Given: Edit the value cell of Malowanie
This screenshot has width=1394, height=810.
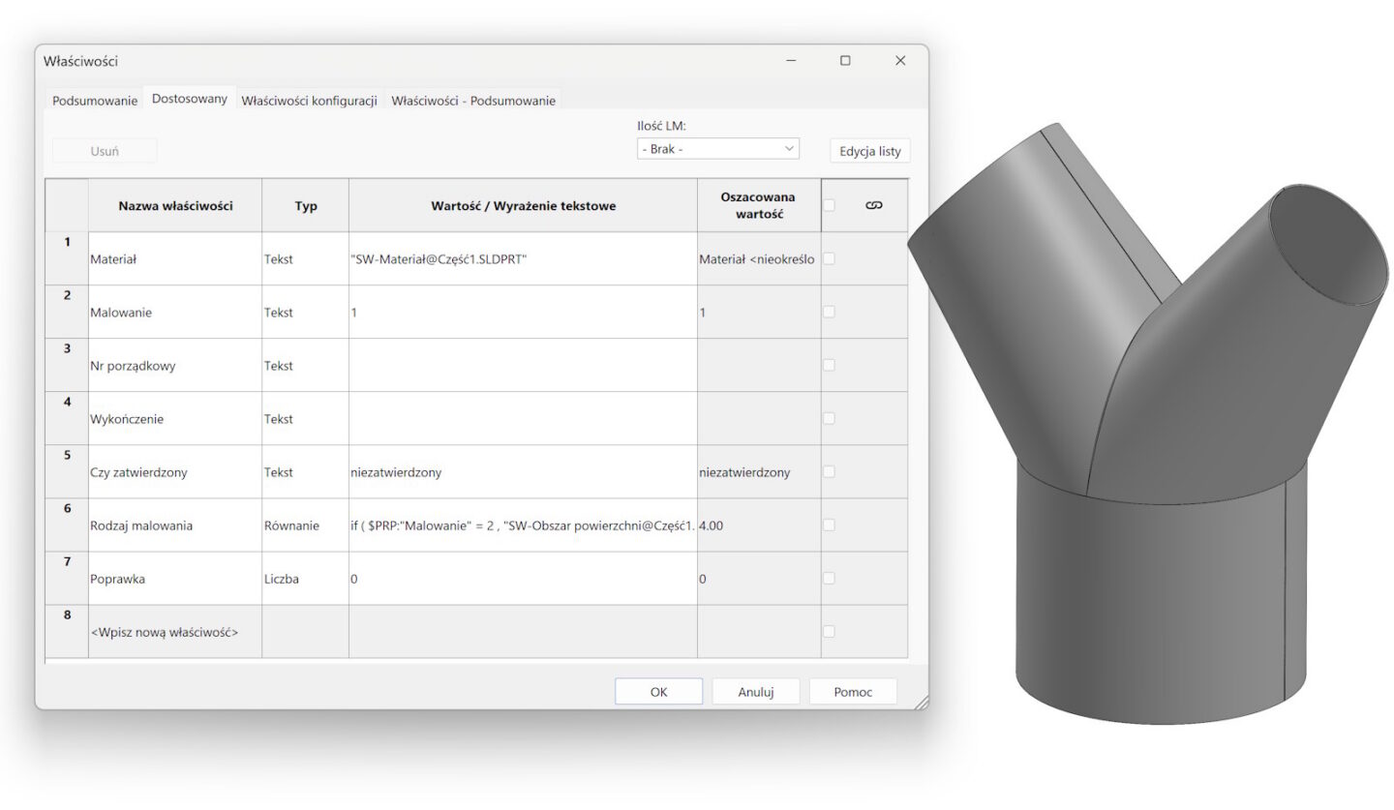Looking at the screenshot, I should point(521,312).
